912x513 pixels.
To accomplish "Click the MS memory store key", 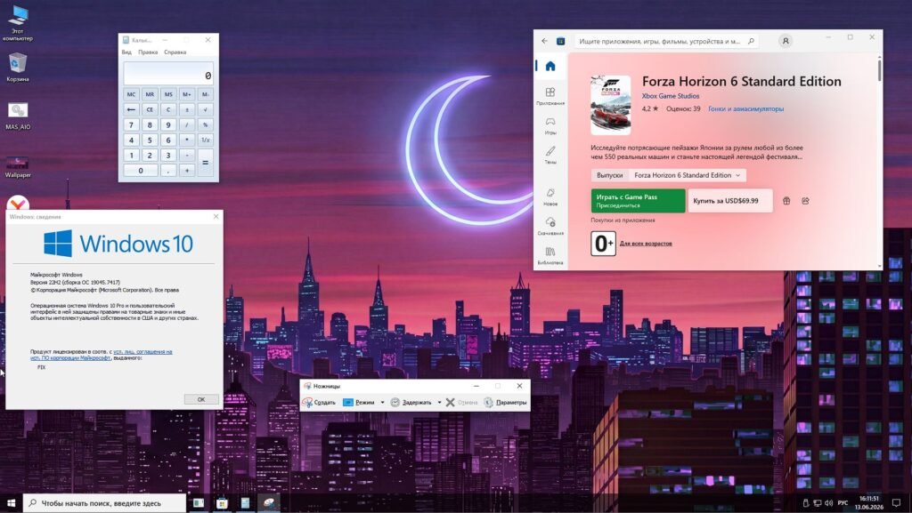I will pyautogui.click(x=168, y=94).
